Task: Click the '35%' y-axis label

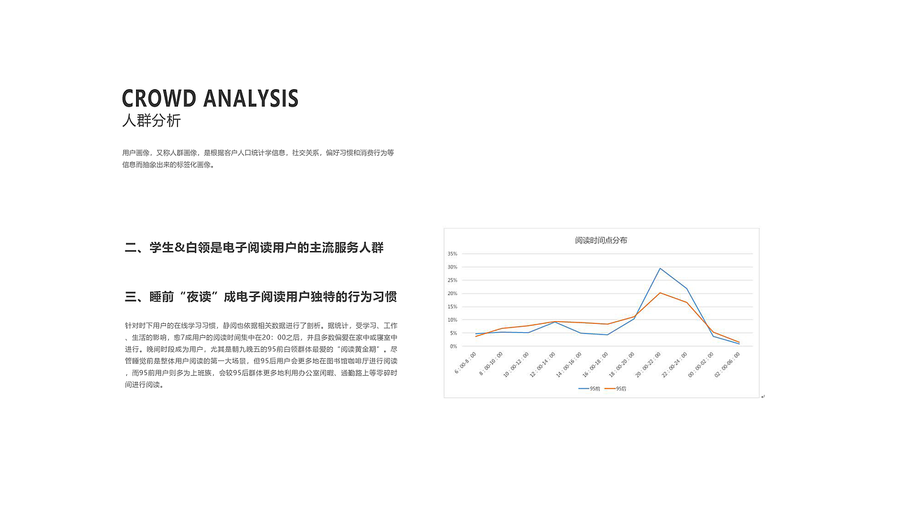Action: click(x=452, y=254)
